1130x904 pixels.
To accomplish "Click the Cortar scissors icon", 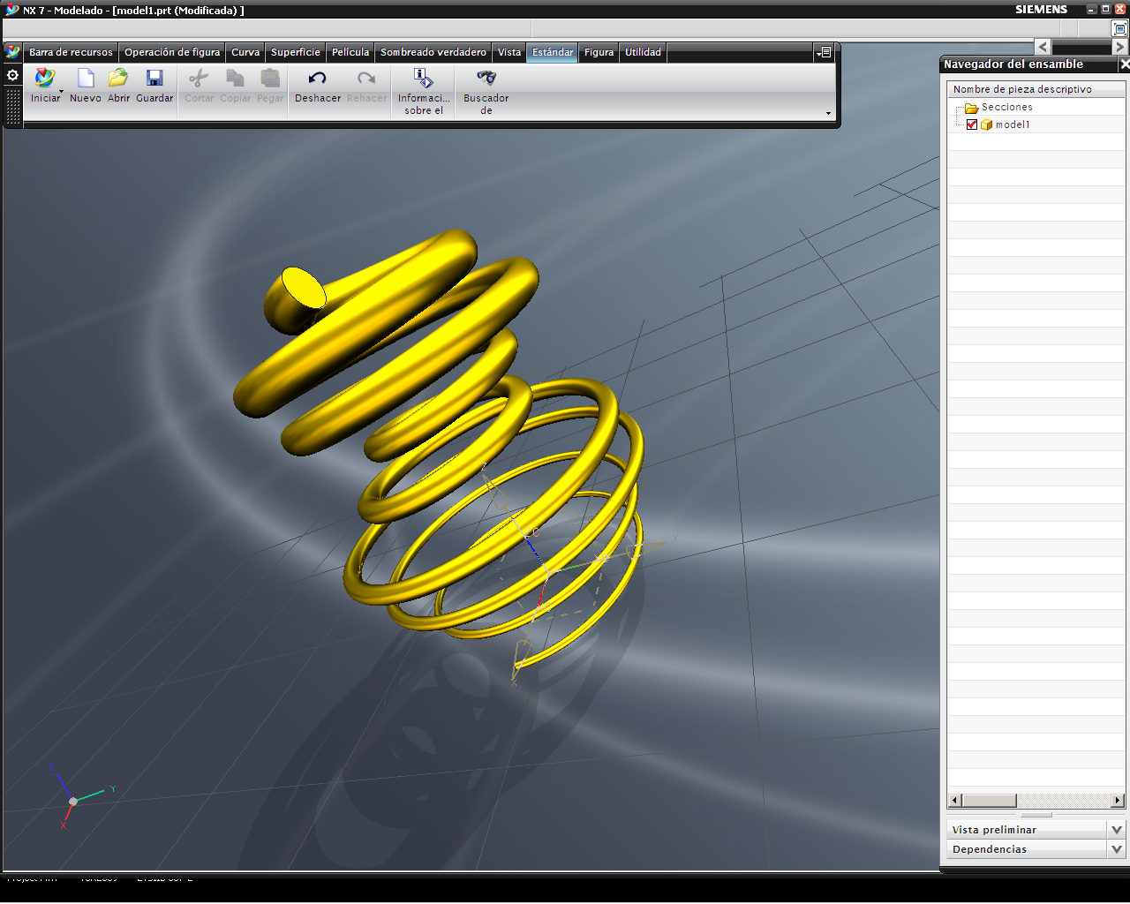I will click(x=199, y=79).
